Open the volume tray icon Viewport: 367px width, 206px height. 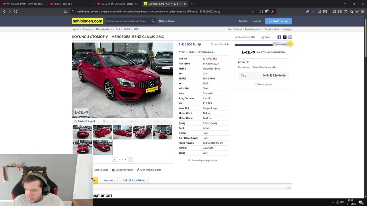[342, 202]
